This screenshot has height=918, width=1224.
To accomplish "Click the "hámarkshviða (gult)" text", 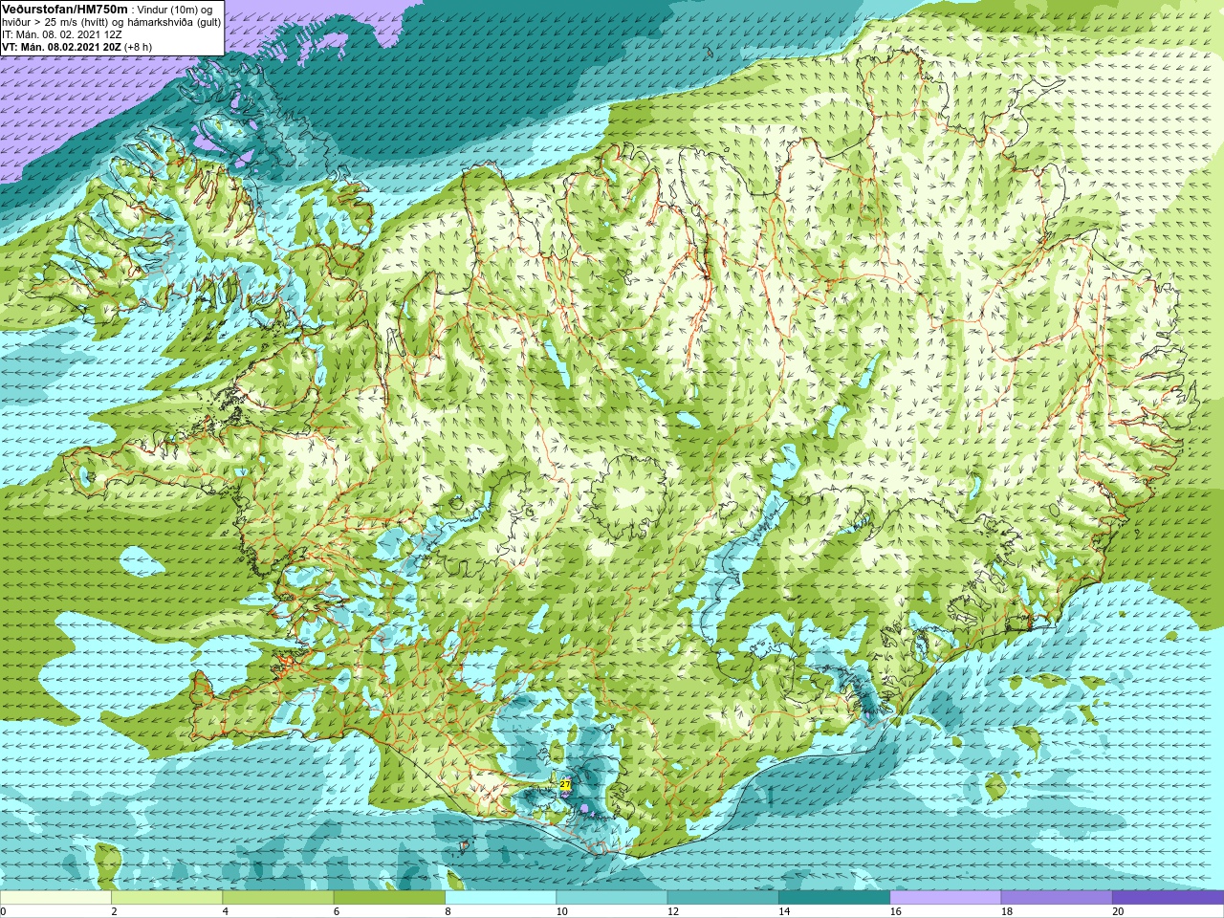I will point(173,22).
